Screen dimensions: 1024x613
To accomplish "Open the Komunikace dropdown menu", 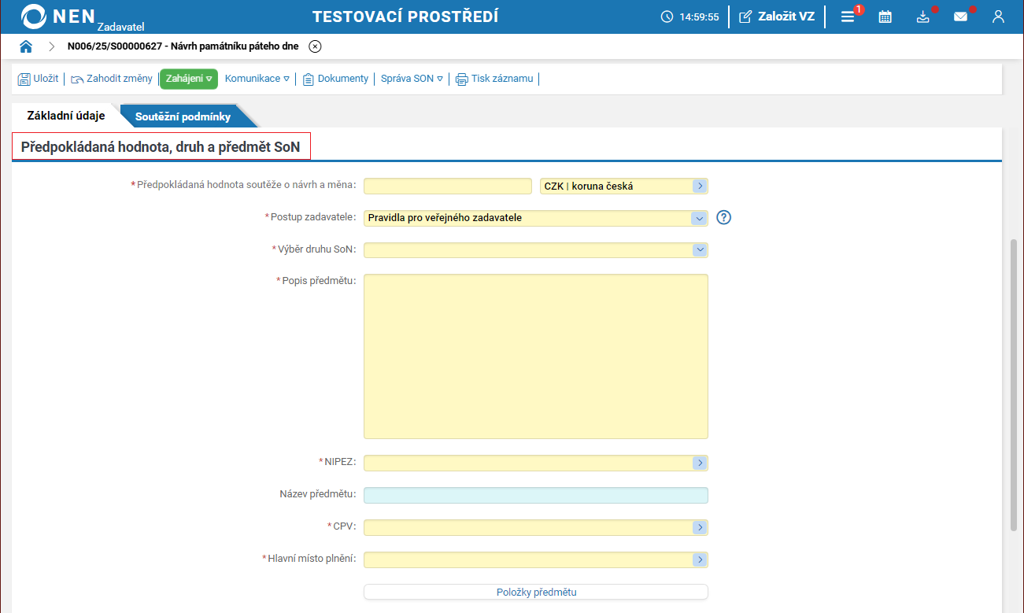I will point(257,79).
